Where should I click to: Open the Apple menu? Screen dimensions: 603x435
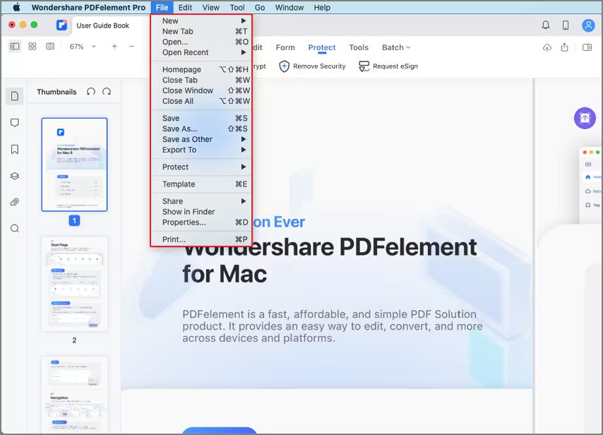16,7
